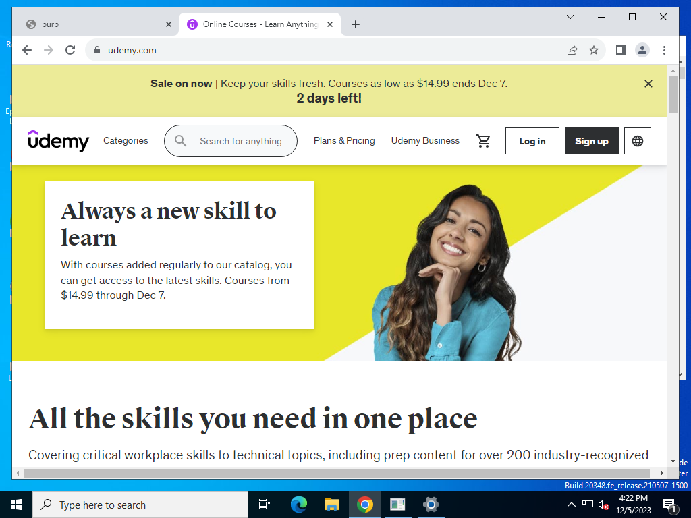Click All the skills you need heading
The height and width of the screenshot is (518, 691).
[x=253, y=418]
